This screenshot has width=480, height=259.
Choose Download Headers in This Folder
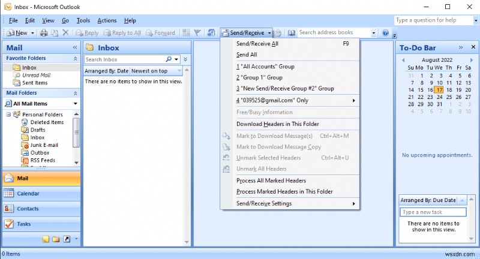coord(290,124)
